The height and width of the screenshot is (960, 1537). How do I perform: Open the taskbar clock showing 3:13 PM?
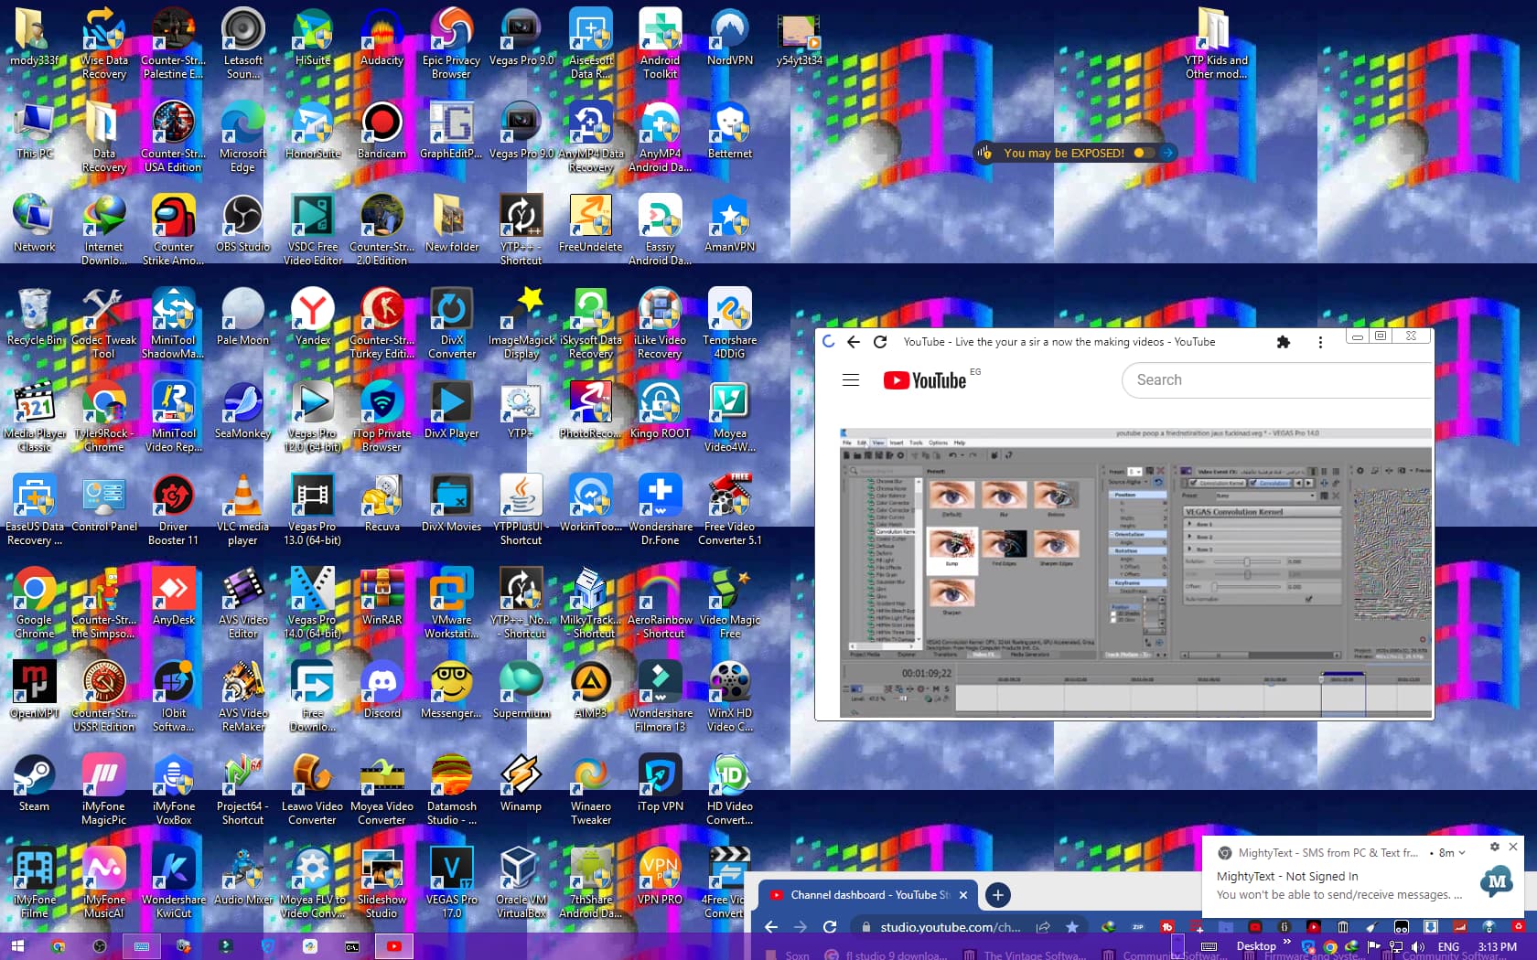(x=1497, y=947)
